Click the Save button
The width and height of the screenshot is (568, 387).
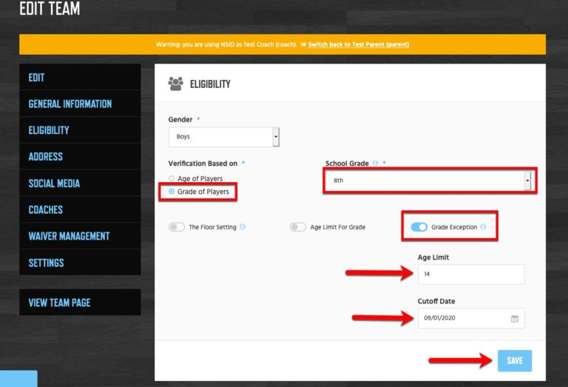pyautogui.click(x=514, y=360)
